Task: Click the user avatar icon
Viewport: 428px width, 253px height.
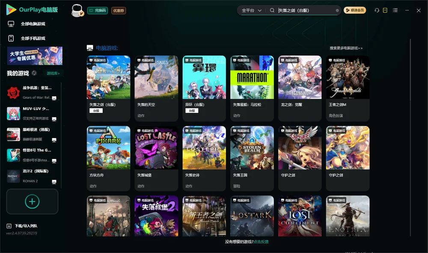Action: pos(77,10)
